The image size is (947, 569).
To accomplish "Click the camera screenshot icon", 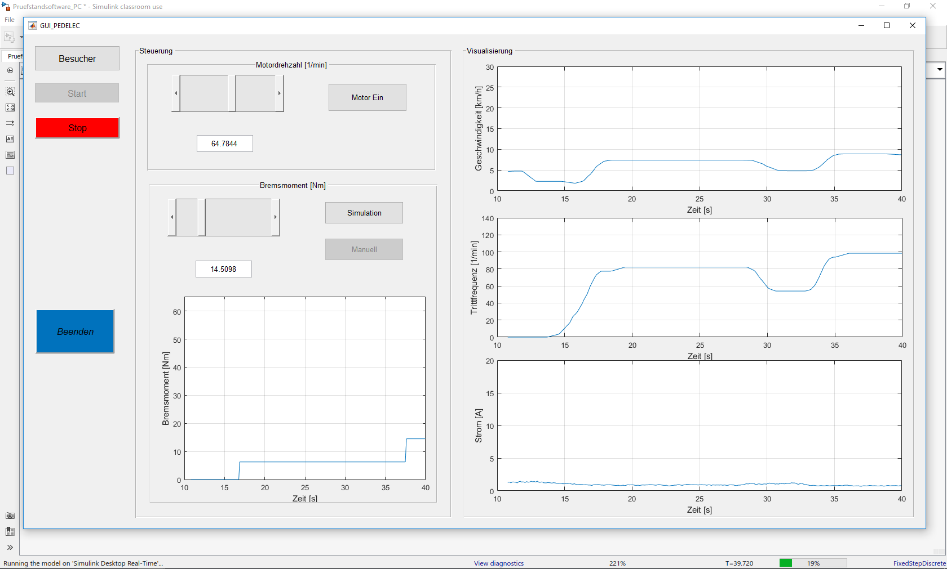I will [10, 516].
